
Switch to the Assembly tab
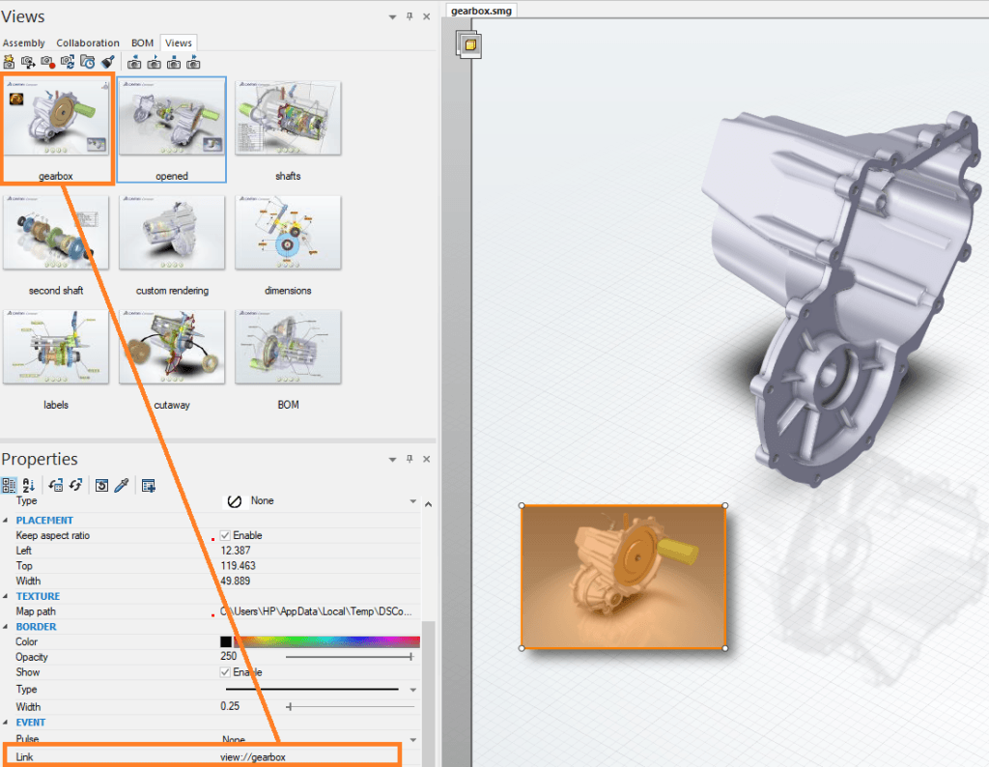[x=23, y=43]
